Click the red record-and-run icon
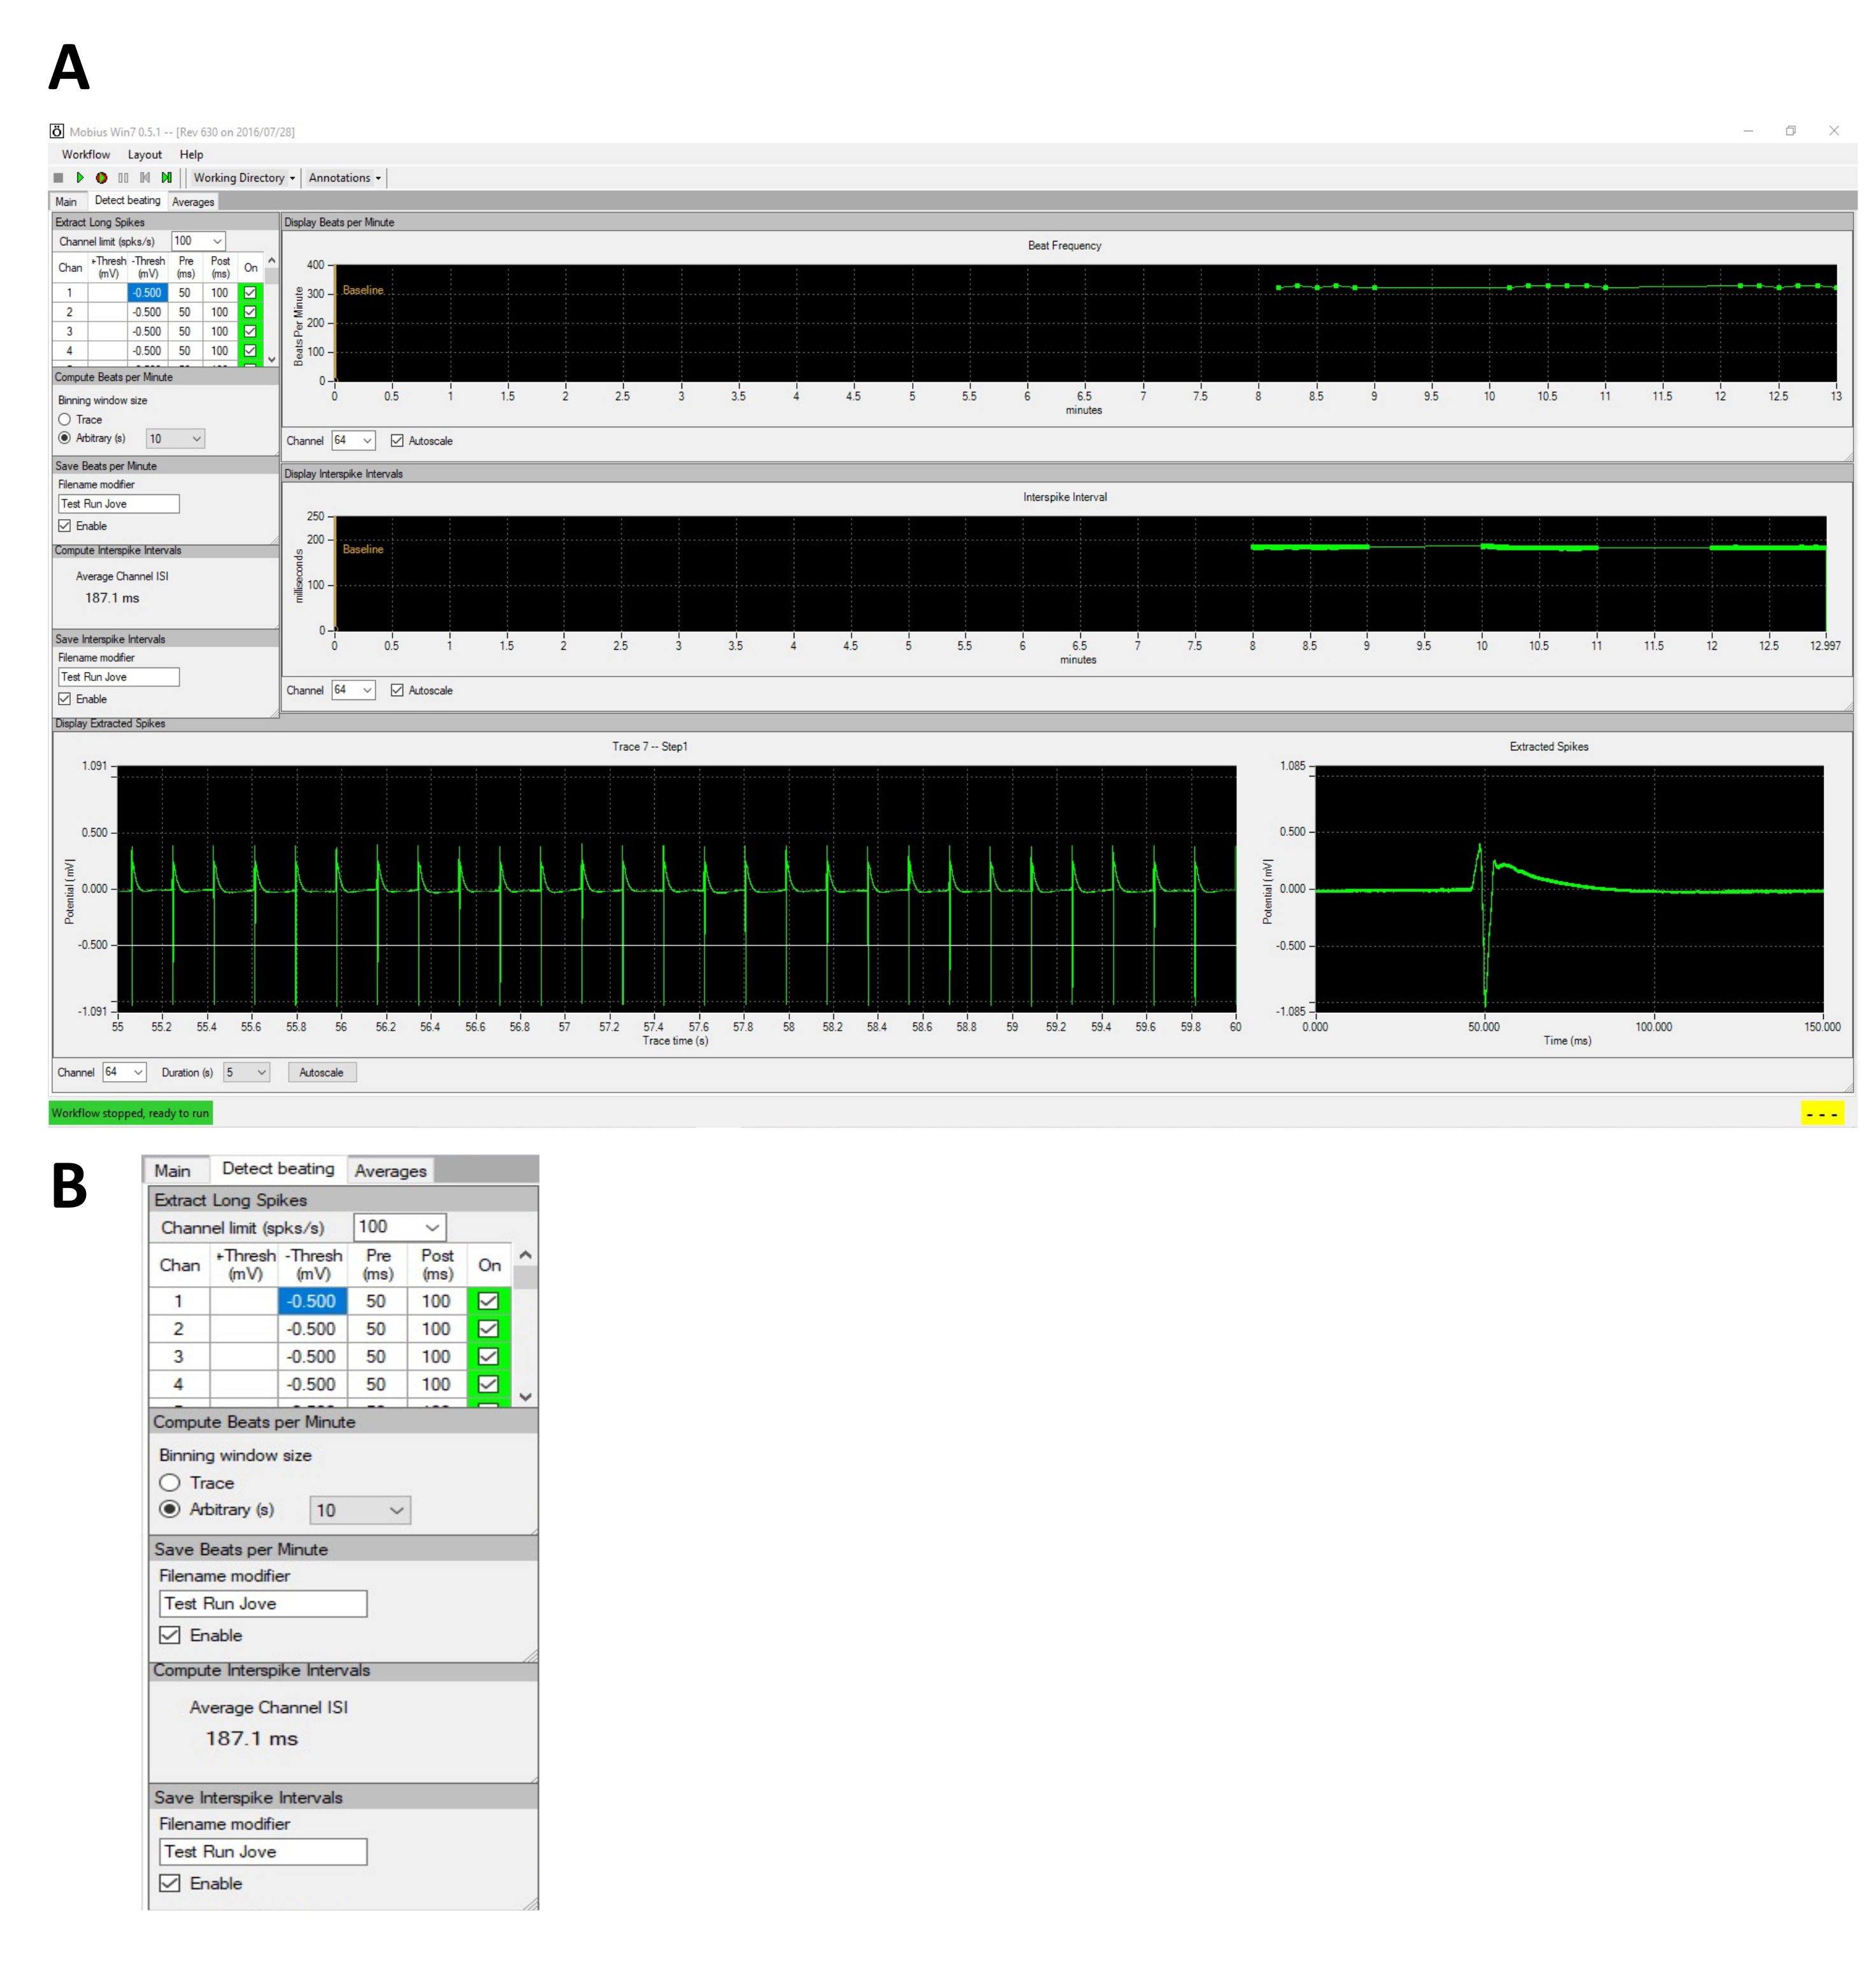The width and height of the screenshot is (1876, 1962). tap(101, 178)
